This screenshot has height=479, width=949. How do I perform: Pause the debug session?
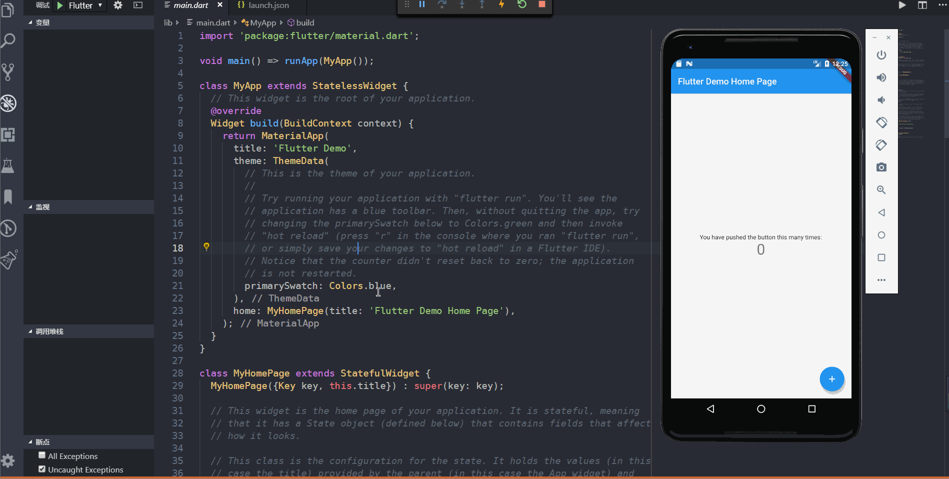422,4
